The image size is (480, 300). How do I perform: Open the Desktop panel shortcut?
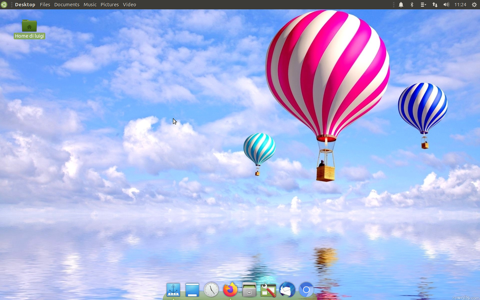[x=25, y=4]
